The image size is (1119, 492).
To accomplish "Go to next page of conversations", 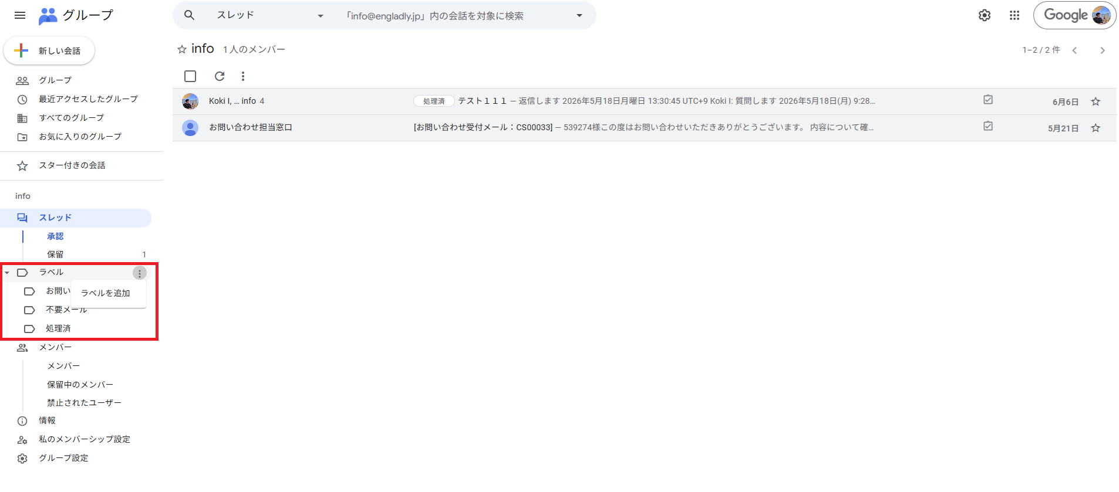I will click(x=1103, y=50).
